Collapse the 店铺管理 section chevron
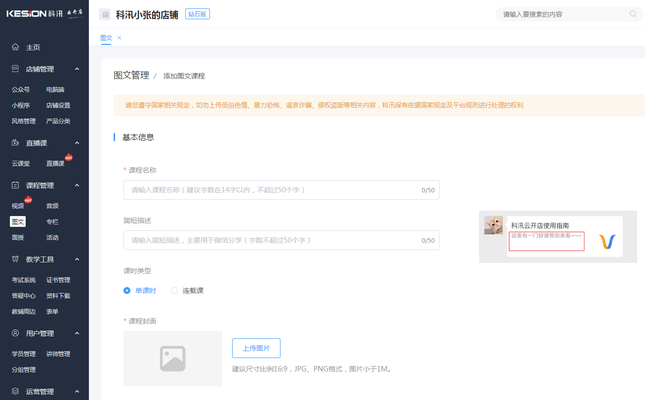The height and width of the screenshot is (400, 645). tap(77, 69)
